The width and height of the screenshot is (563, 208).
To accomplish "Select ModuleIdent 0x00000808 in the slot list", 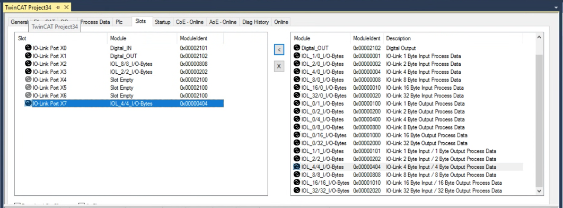I will tap(194, 64).
